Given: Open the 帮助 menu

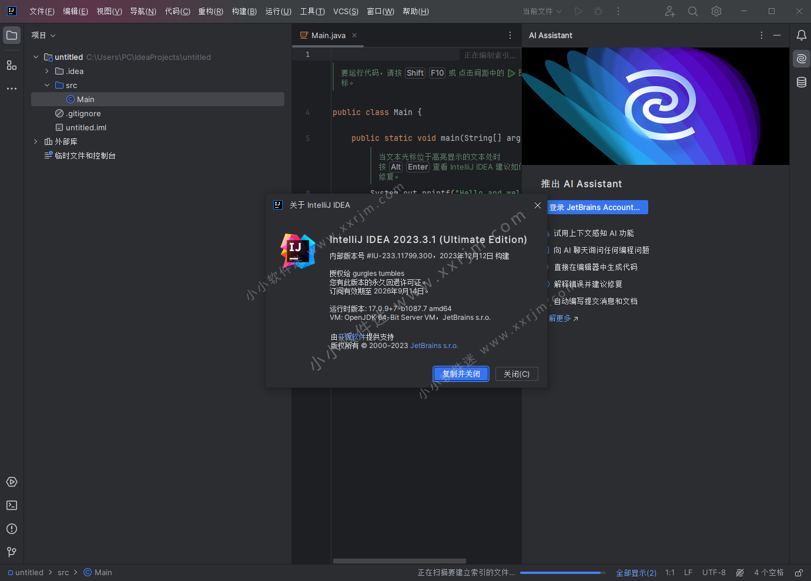Looking at the screenshot, I should [x=416, y=11].
